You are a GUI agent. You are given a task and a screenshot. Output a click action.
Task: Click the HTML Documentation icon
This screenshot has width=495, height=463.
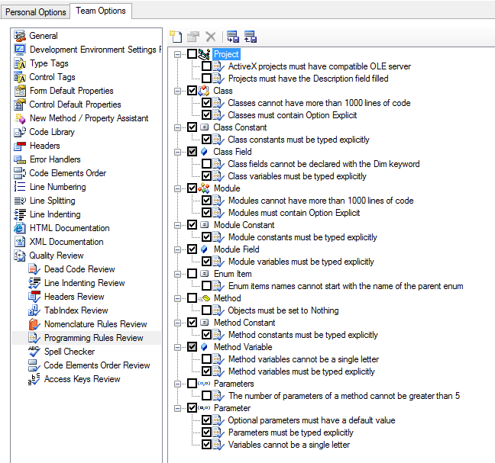[x=20, y=228]
